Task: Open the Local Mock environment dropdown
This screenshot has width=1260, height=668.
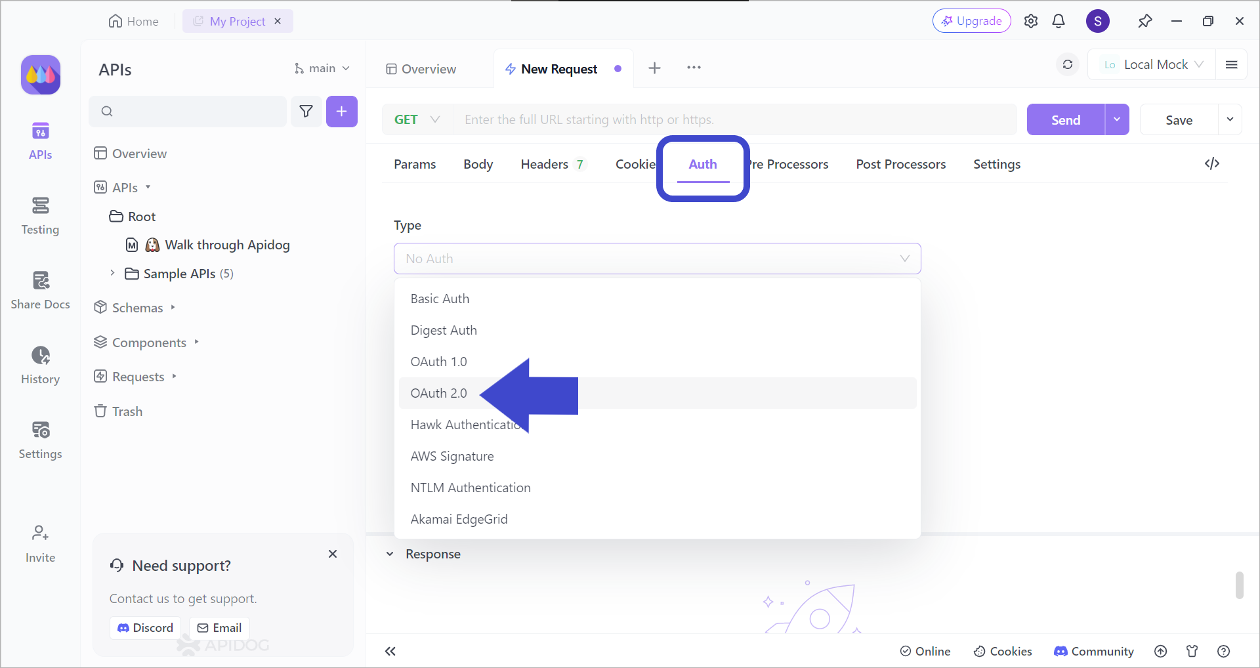Action: tap(1154, 64)
